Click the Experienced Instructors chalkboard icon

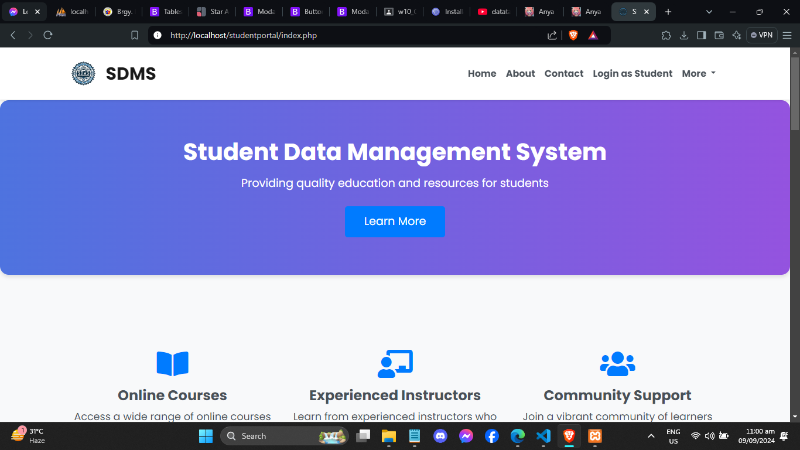tap(395, 363)
